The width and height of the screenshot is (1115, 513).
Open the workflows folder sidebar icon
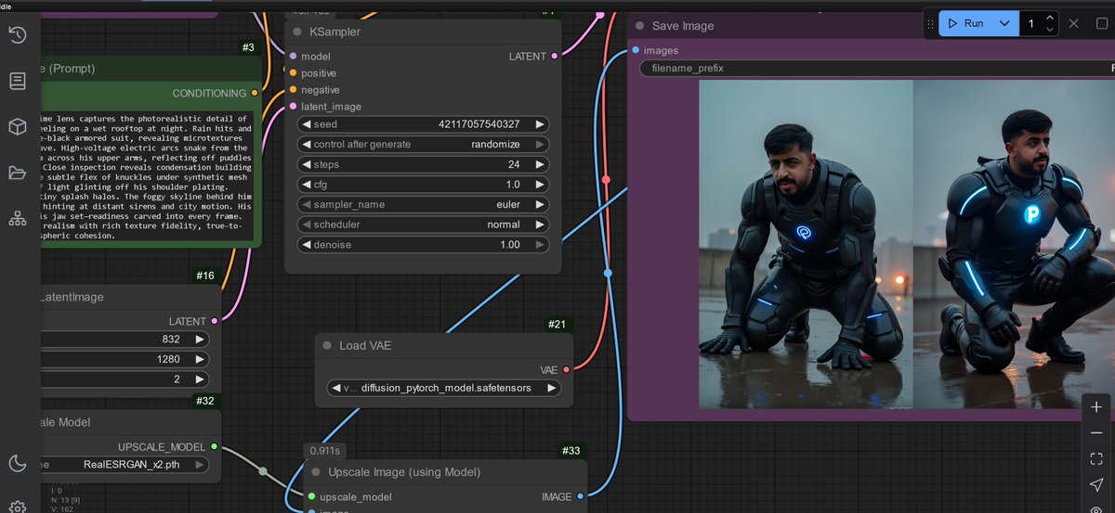(17, 173)
